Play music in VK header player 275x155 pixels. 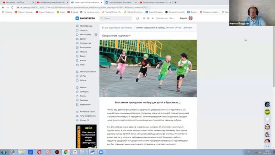[x=148, y=18]
